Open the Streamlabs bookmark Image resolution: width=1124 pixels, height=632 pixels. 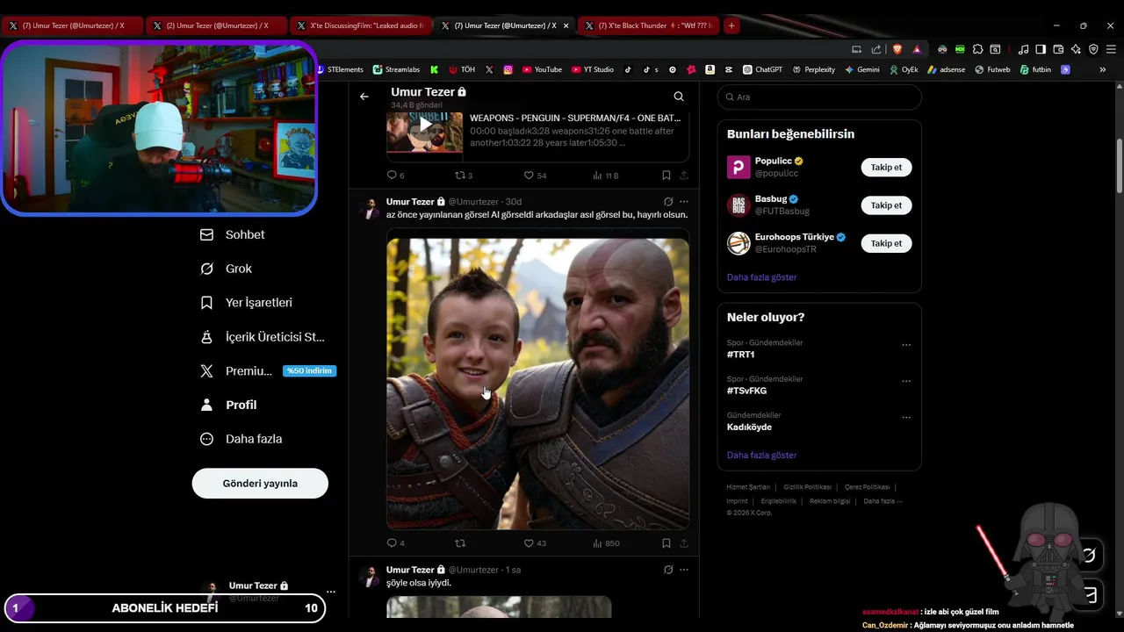click(x=396, y=69)
